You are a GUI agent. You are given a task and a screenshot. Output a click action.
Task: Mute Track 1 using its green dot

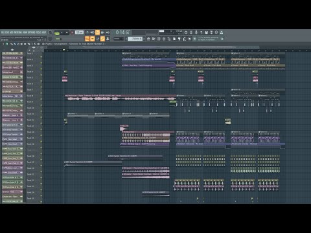(41, 57)
